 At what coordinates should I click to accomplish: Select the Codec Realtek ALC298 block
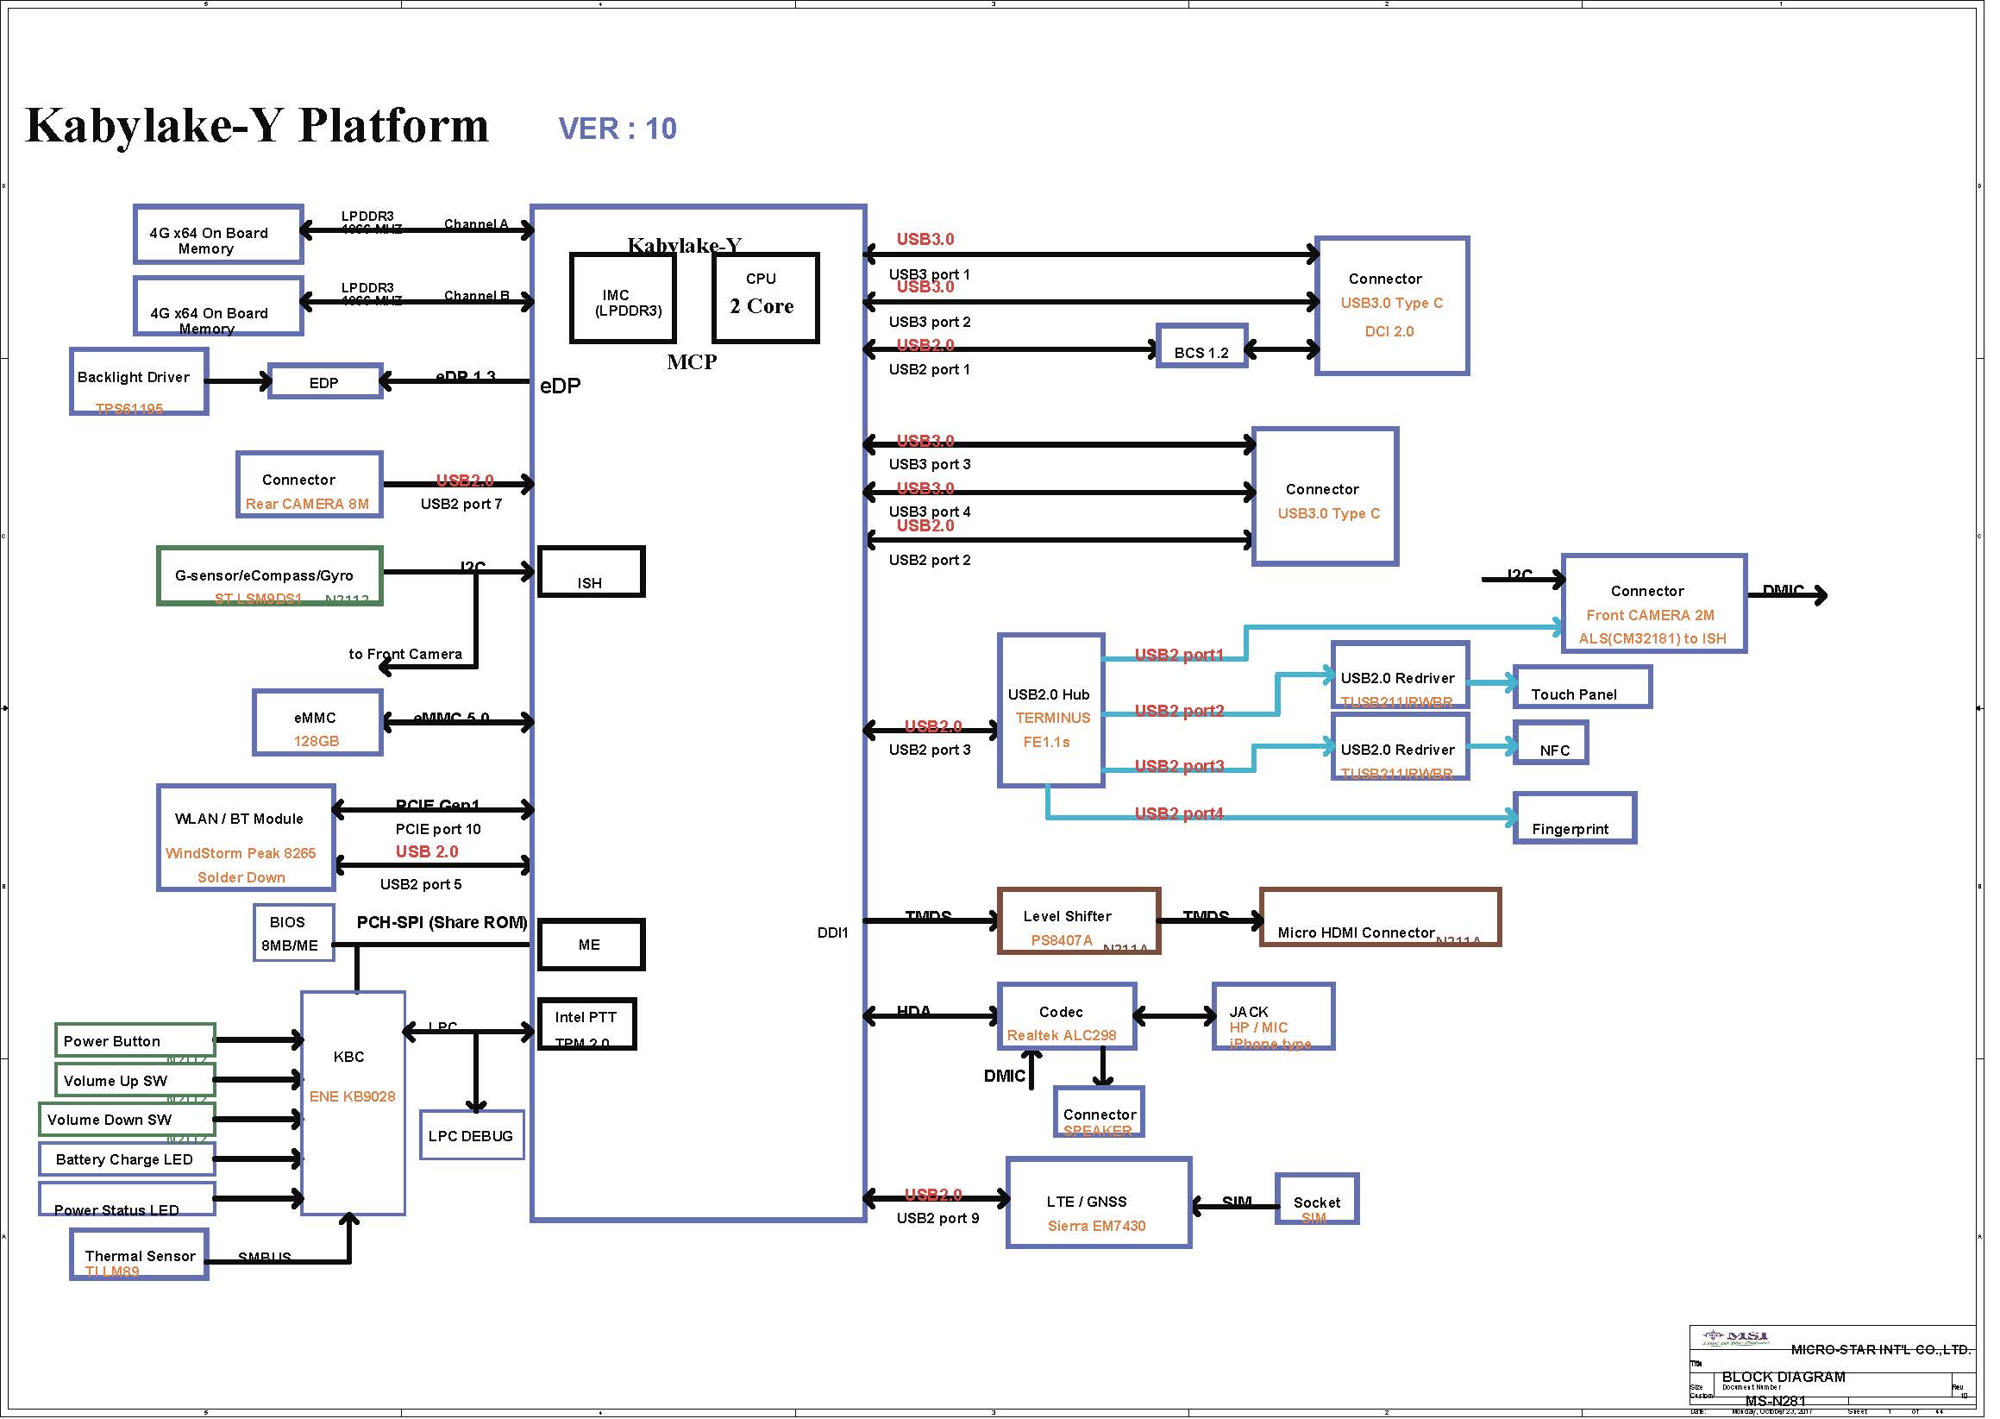pos(1065,1017)
